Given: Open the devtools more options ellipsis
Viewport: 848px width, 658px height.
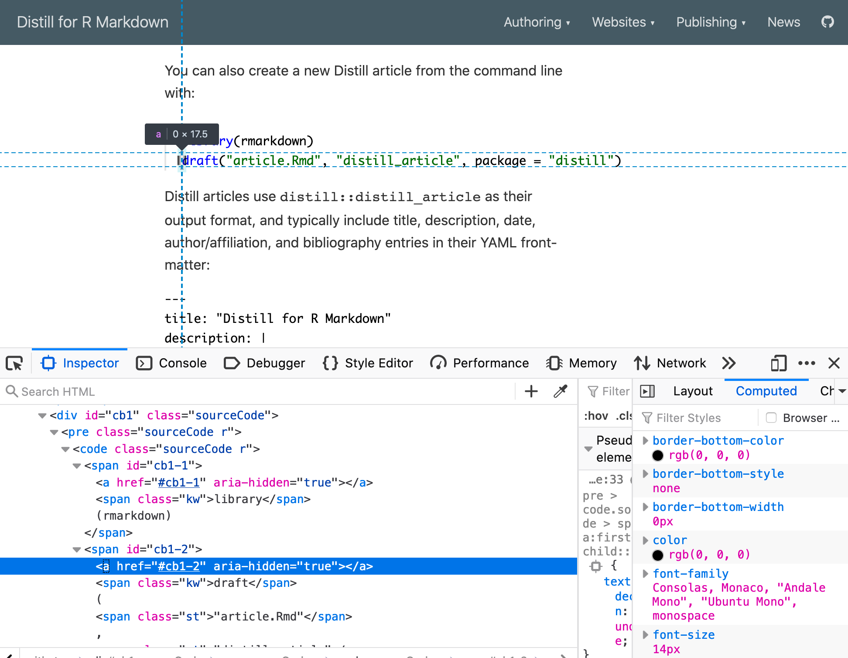Looking at the screenshot, I should coord(807,363).
